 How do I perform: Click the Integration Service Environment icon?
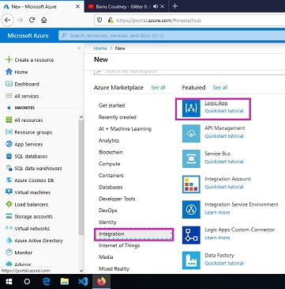191,210
